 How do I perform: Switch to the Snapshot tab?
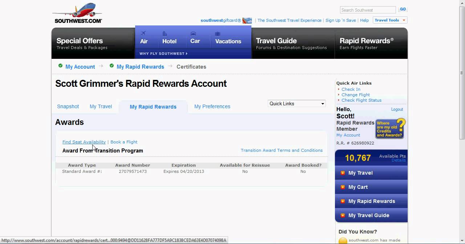pyautogui.click(x=68, y=106)
